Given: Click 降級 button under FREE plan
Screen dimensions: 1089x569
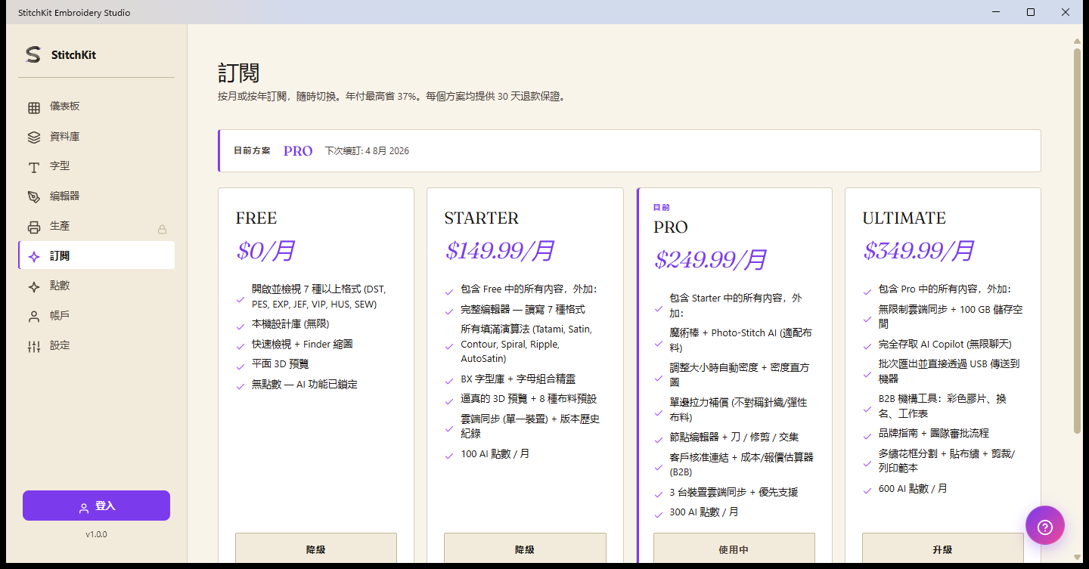Looking at the screenshot, I should pyautogui.click(x=316, y=549).
